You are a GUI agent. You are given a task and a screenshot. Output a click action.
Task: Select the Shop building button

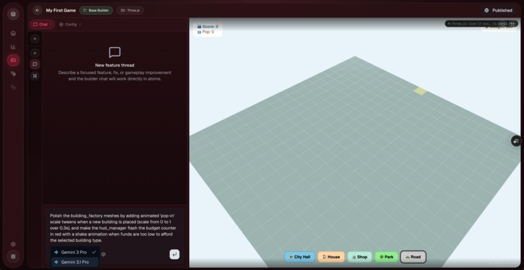(360, 256)
